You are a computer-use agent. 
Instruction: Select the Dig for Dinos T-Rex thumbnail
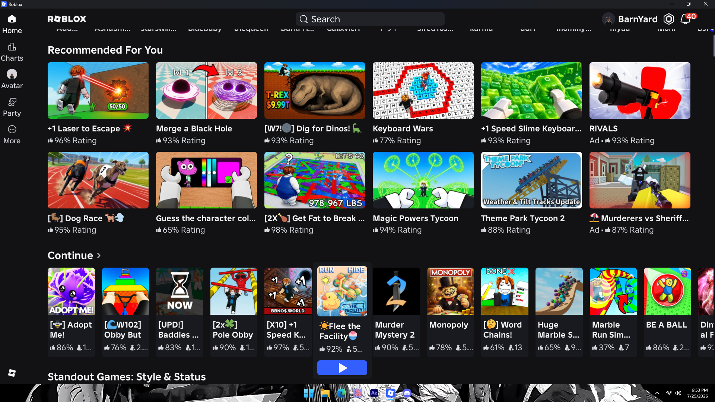pos(315,90)
